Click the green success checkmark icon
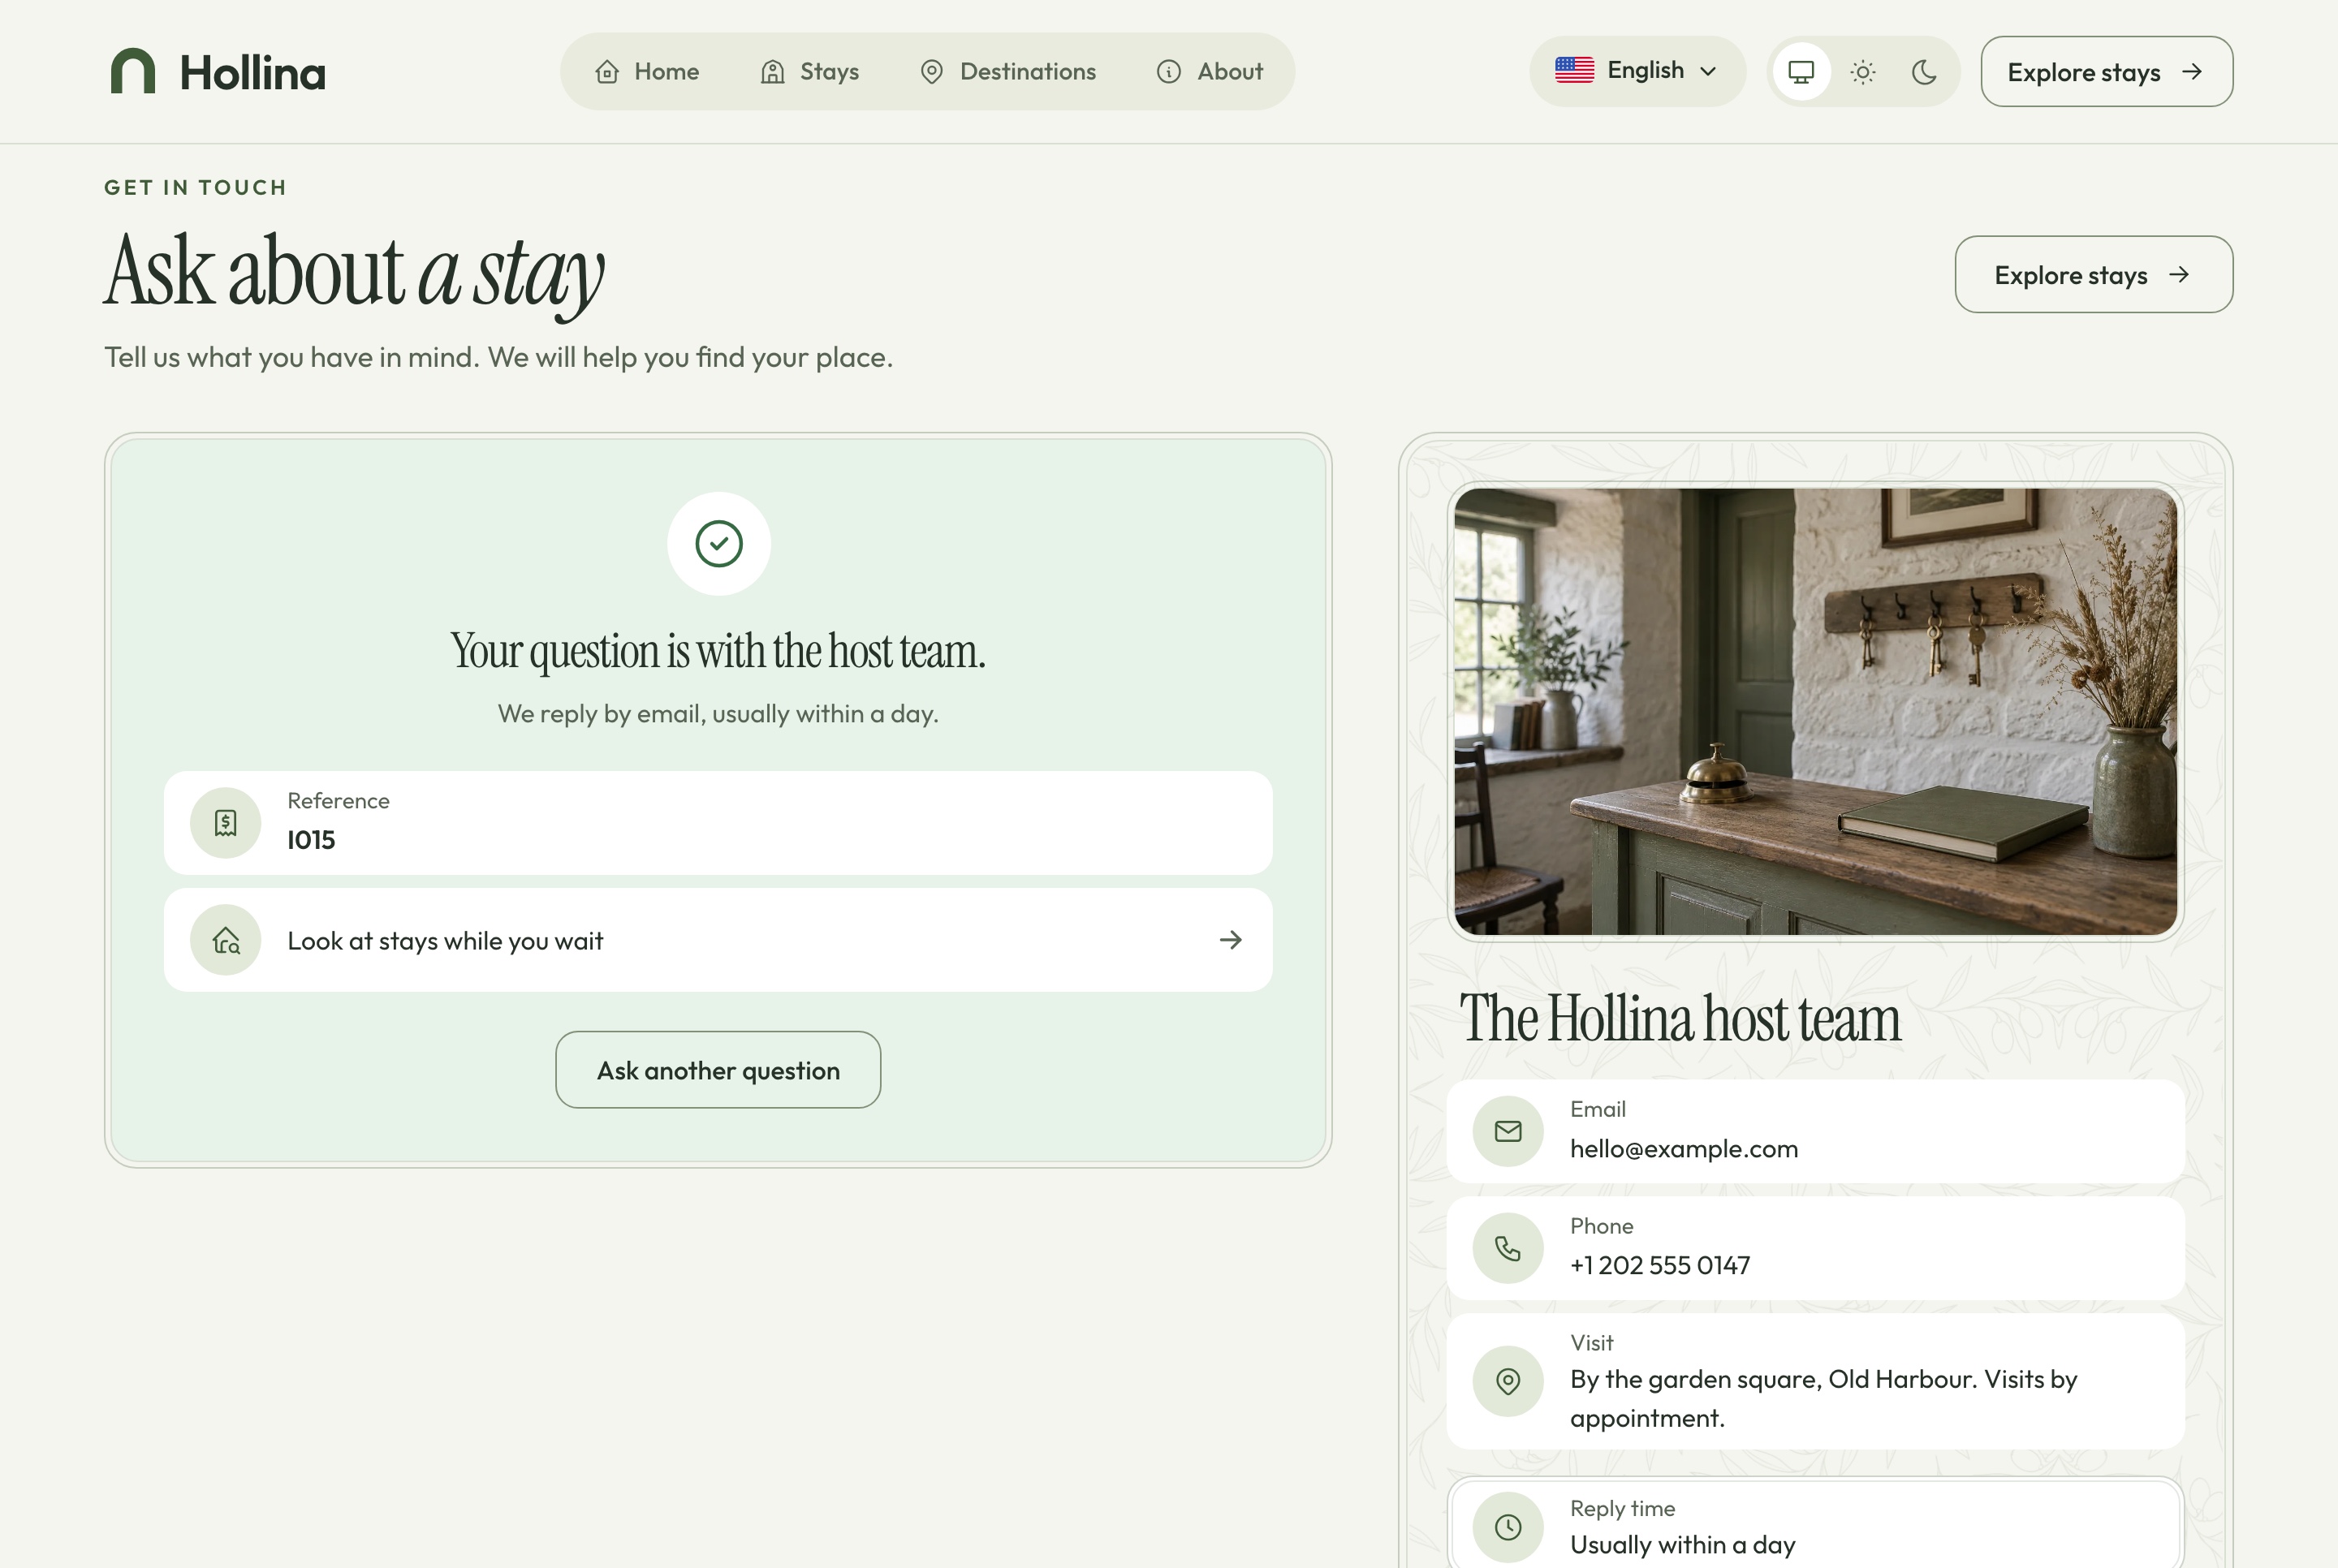This screenshot has width=2338, height=1568. coord(718,544)
